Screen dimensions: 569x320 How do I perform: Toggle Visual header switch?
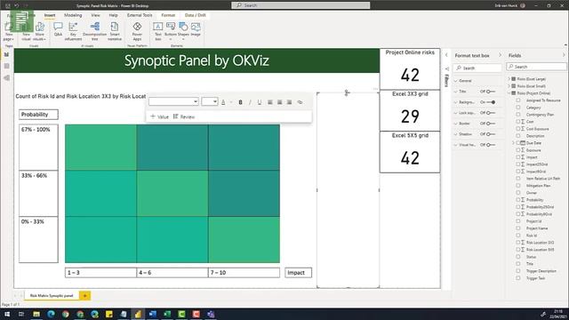coord(491,145)
